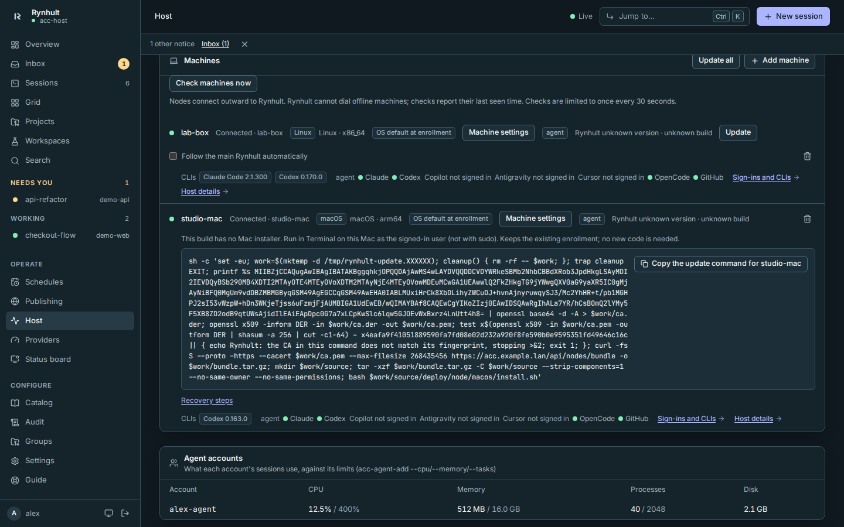Click the Live status indicator
The width and height of the screenshot is (844, 527).
(581, 16)
